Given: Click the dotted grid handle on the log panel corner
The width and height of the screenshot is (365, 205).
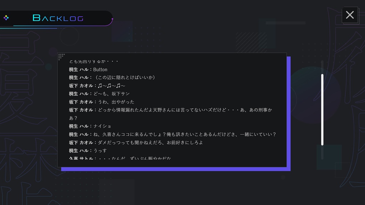Looking at the screenshot, I should (61, 57).
